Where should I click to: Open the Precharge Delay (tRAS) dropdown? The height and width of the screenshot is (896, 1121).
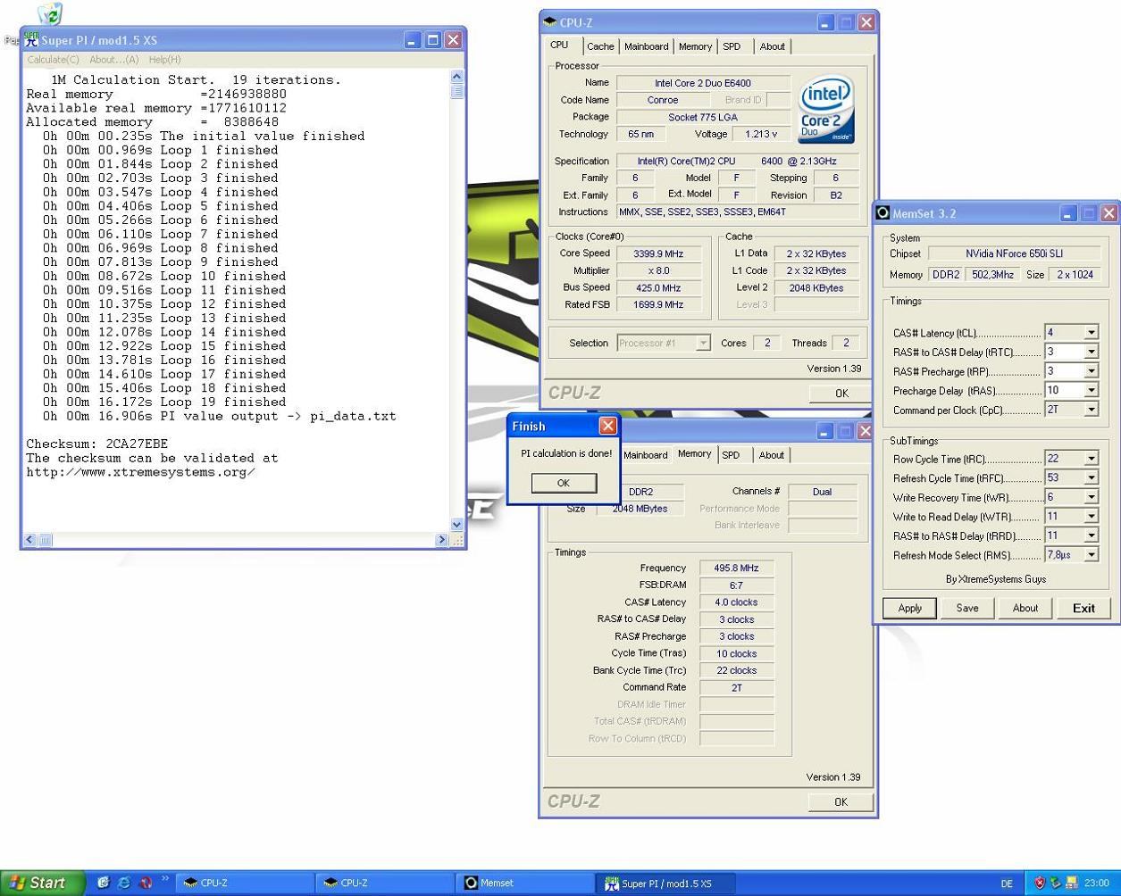coord(1091,390)
